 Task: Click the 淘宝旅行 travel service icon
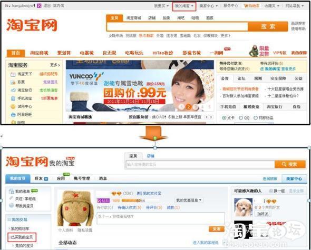pyautogui.click(x=13, y=91)
